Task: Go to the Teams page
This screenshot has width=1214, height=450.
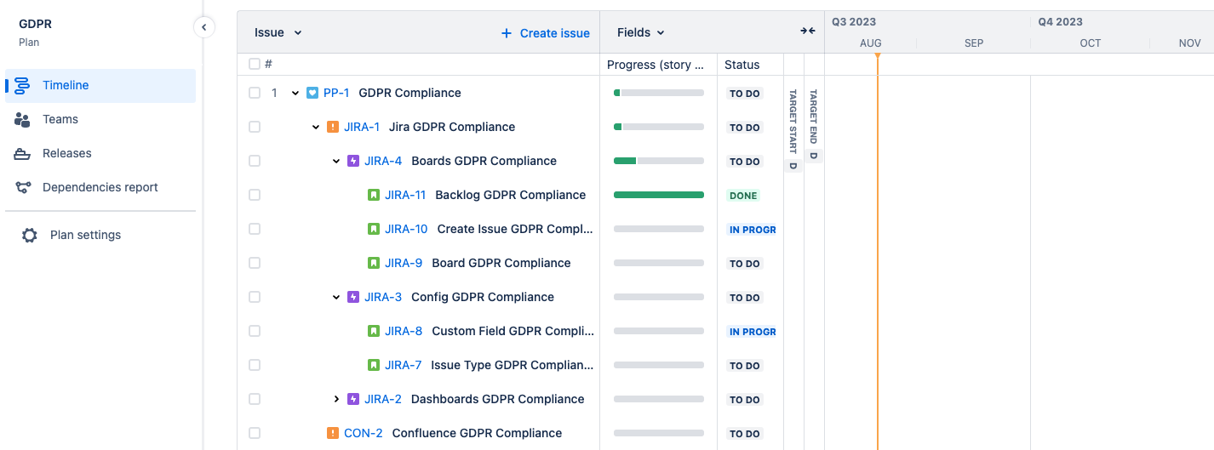Action: 100,120
